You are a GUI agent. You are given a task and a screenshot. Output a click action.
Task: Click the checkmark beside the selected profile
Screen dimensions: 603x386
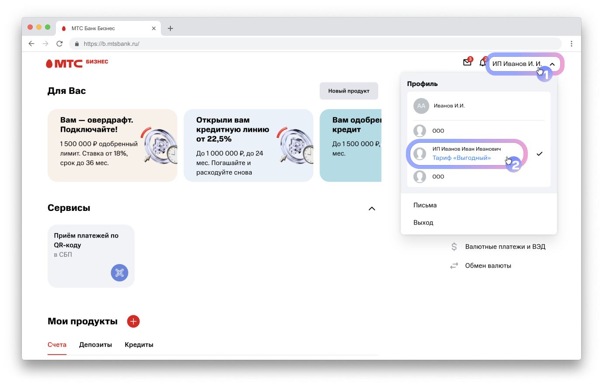[x=540, y=154]
